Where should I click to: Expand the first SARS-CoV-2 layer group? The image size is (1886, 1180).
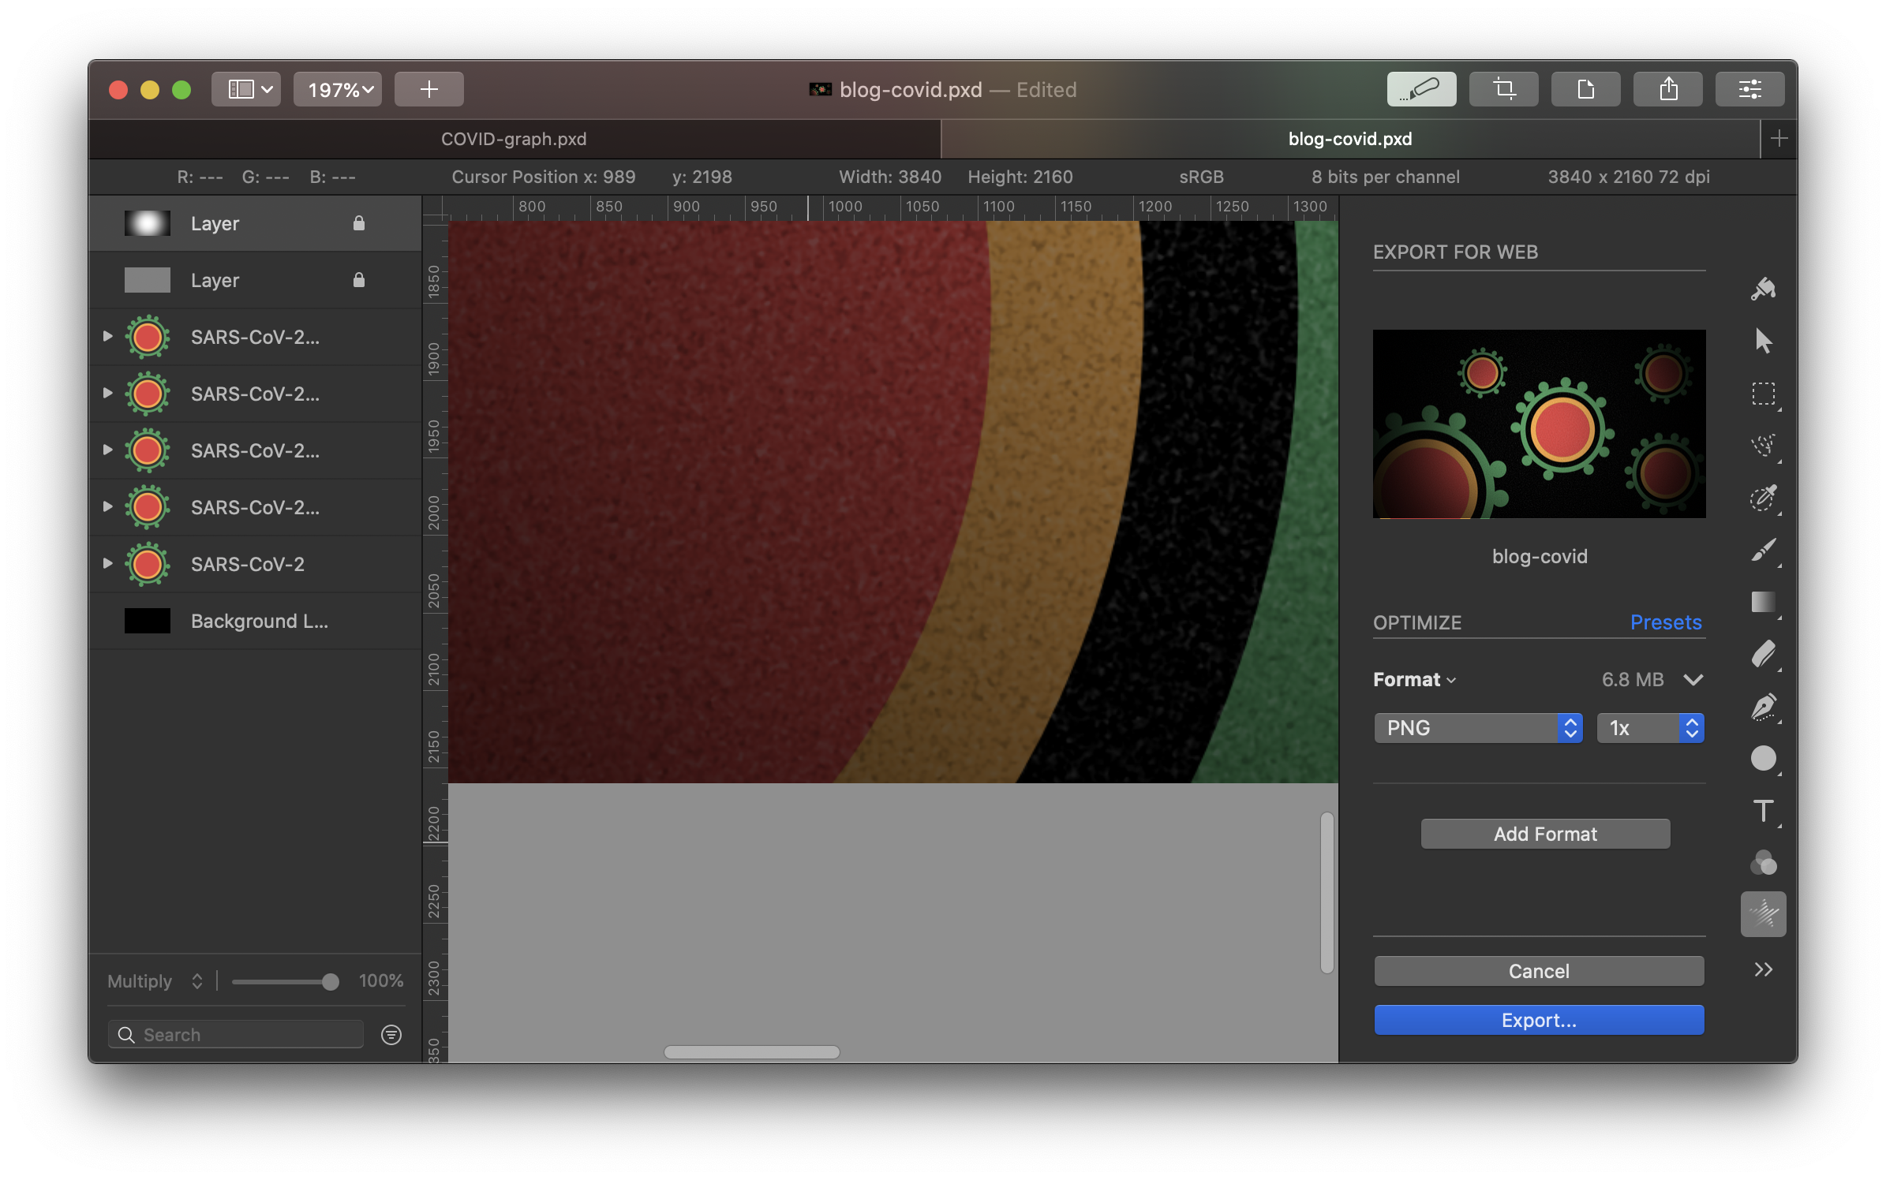(x=108, y=336)
